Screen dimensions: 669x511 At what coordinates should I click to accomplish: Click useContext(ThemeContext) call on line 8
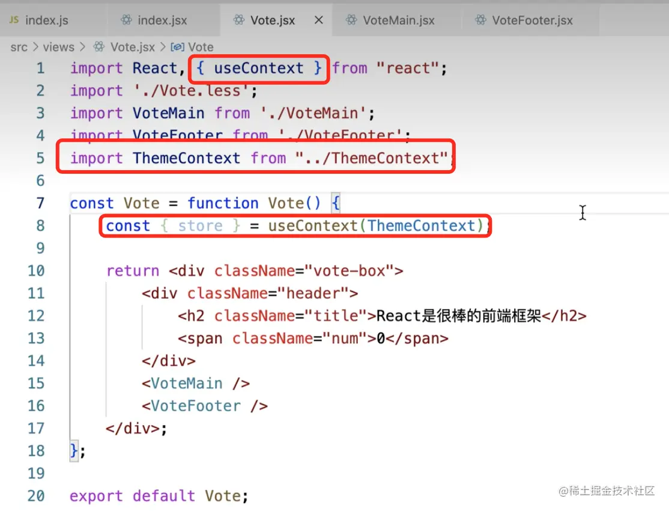[x=375, y=226]
